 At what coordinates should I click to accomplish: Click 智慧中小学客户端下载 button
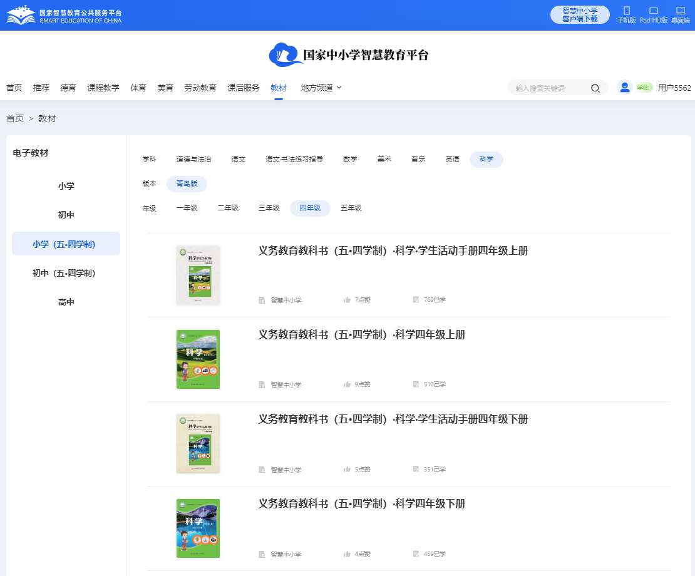point(580,14)
